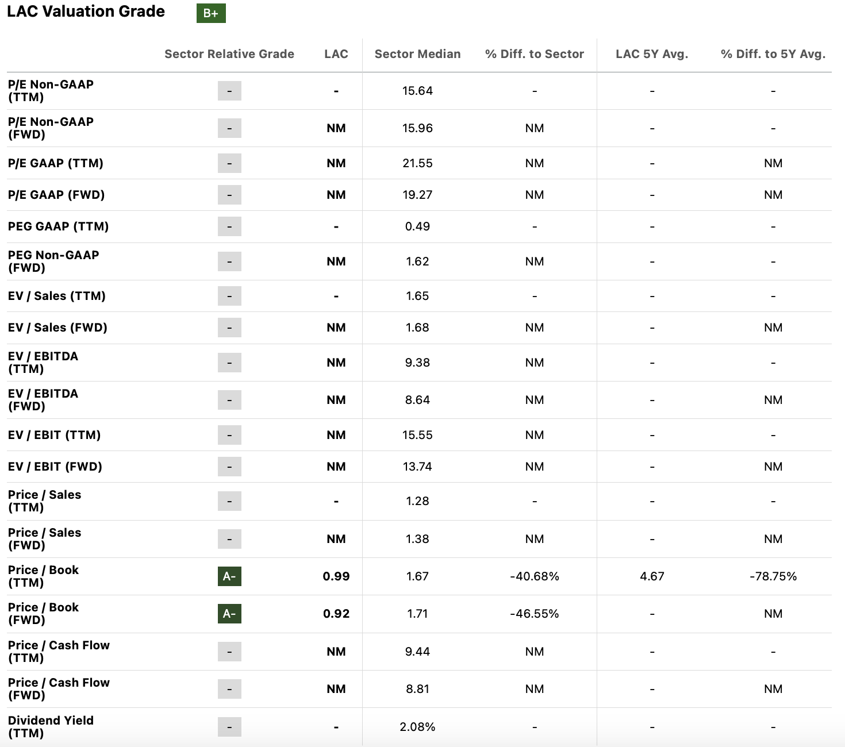The height and width of the screenshot is (747, 845).
Task: Open the Price / Sales (TTM) metric link
Action: pyautogui.click(x=44, y=501)
